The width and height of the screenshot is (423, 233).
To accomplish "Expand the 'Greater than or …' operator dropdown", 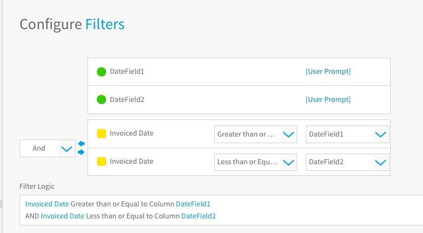I will click(x=256, y=134).
